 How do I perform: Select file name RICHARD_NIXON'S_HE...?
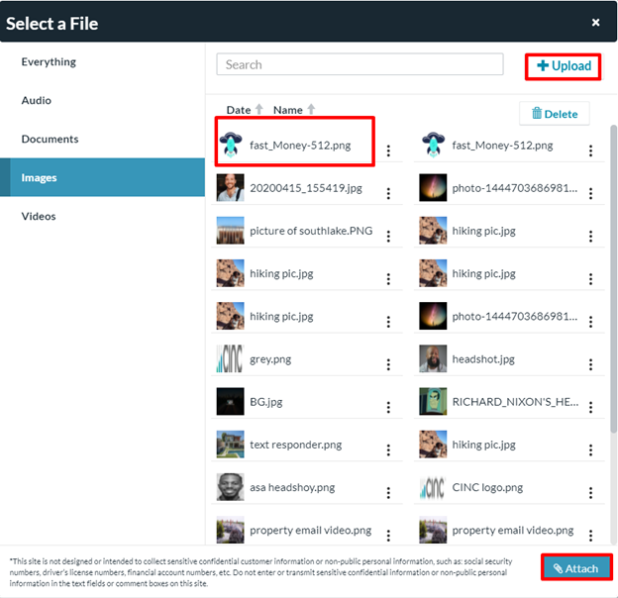(x=515, y=402)
